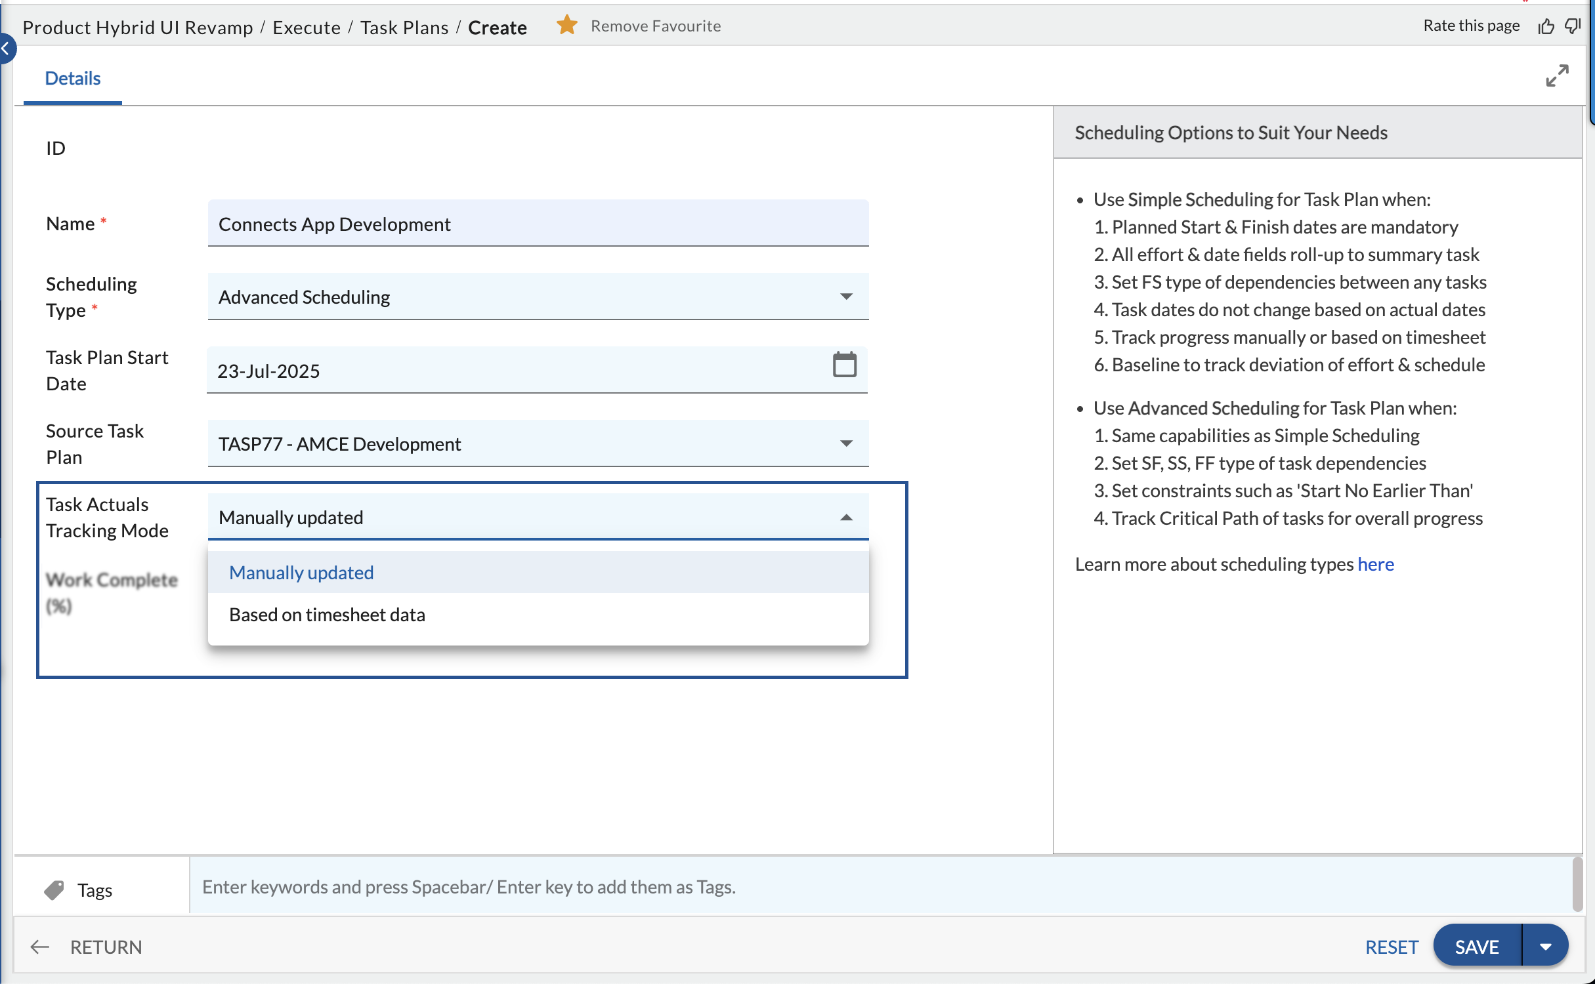1595x984 pixels.
Task: Click the 'Work Complete (%)' label
Action: tap(112, 592)
